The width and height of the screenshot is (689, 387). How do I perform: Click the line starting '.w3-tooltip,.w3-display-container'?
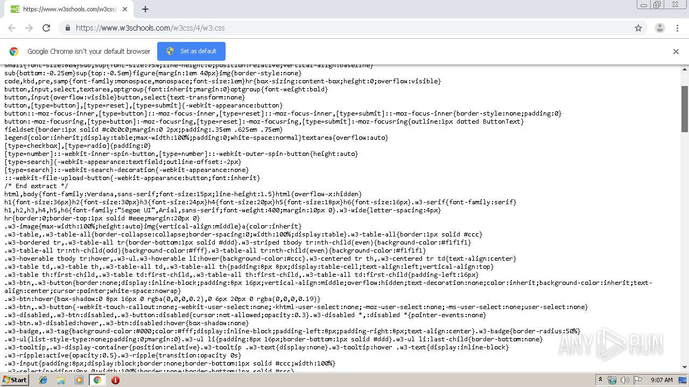pyautogui.click(x=256, y=347)
